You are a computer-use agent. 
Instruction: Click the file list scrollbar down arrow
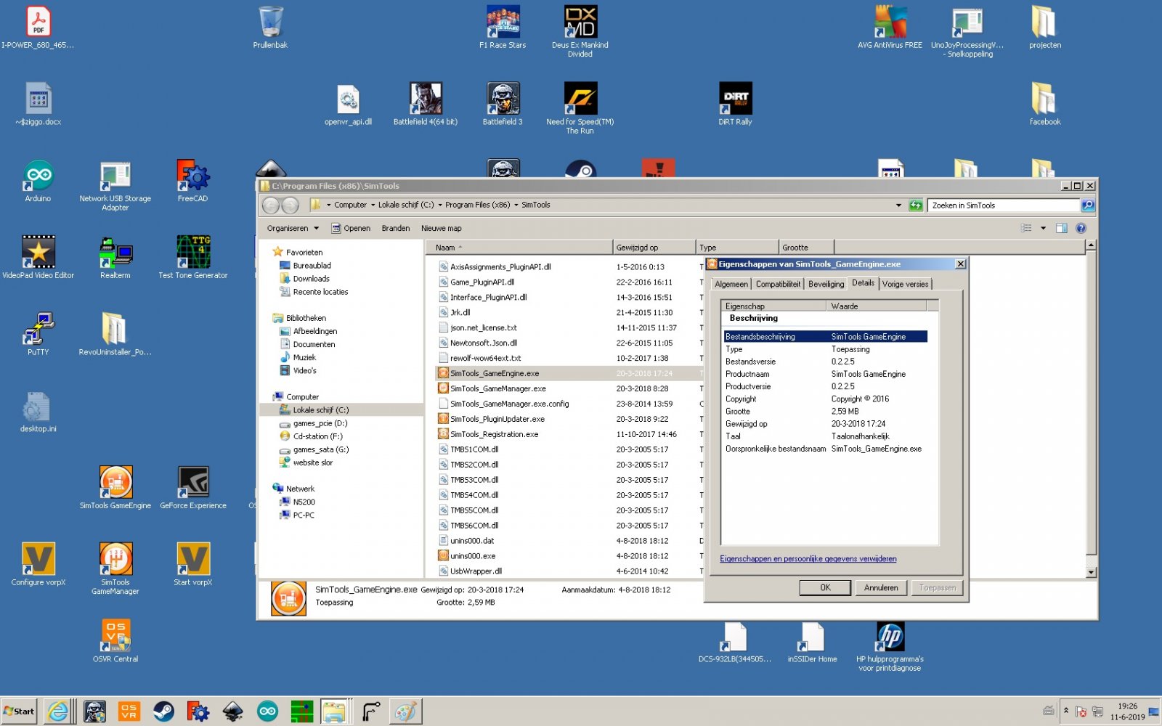pyautogui.click(x=1090, y=572)
